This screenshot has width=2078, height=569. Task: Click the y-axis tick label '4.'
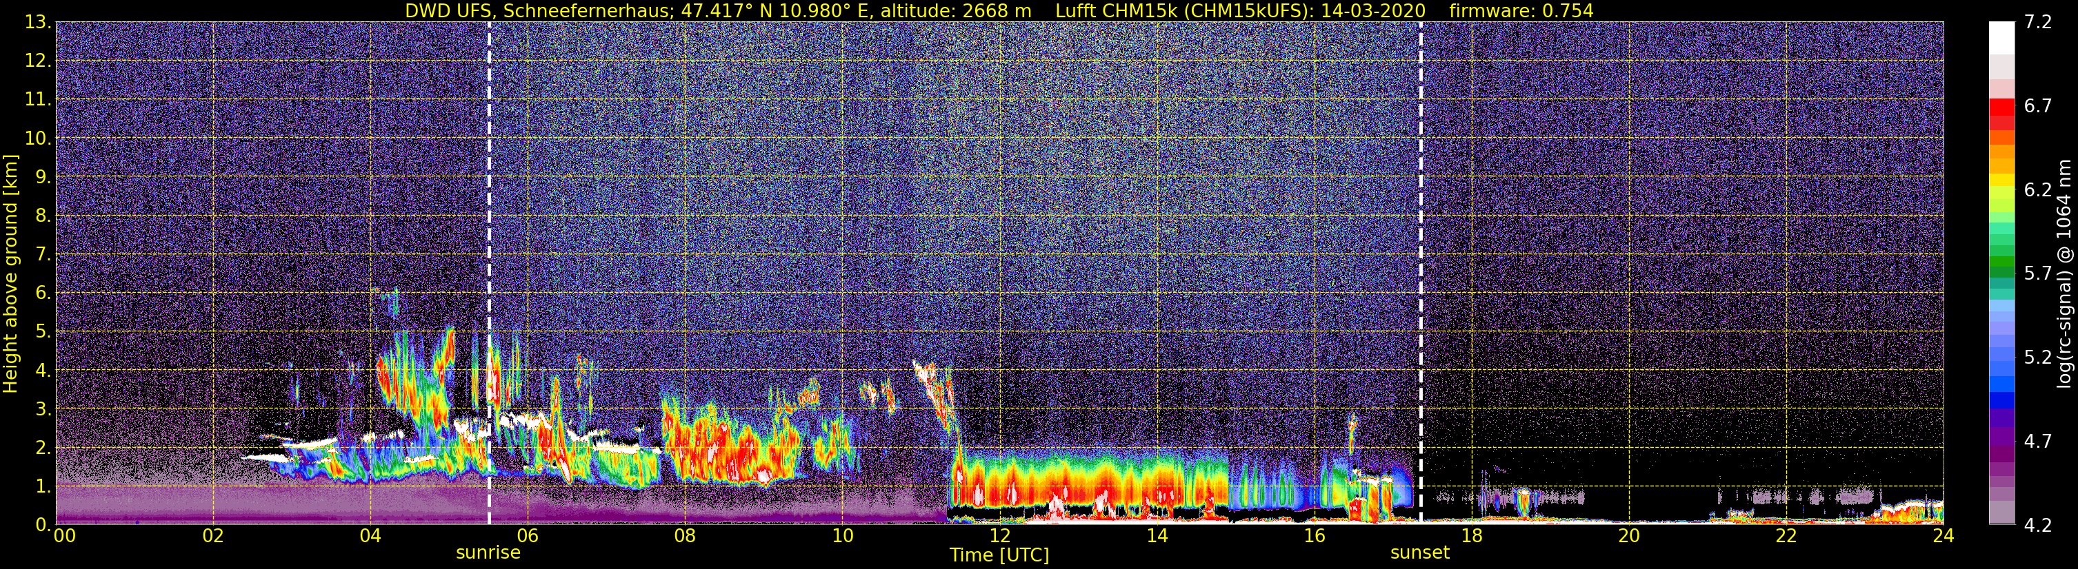tap(43, 371)
